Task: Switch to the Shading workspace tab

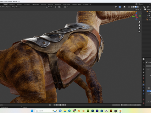Action: 43,4
